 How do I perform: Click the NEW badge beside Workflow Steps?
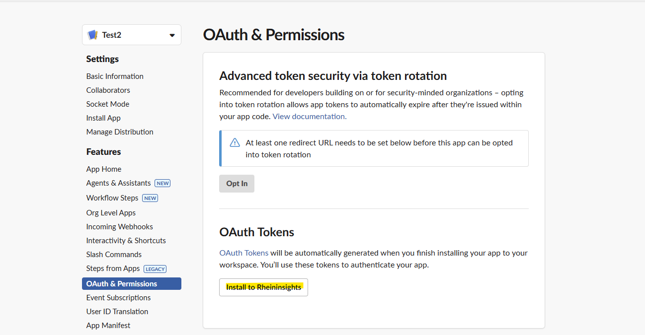[150, 198]
